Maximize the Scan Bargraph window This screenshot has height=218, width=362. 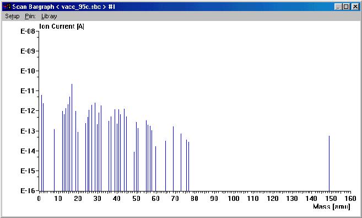click(x=346, y=7)
